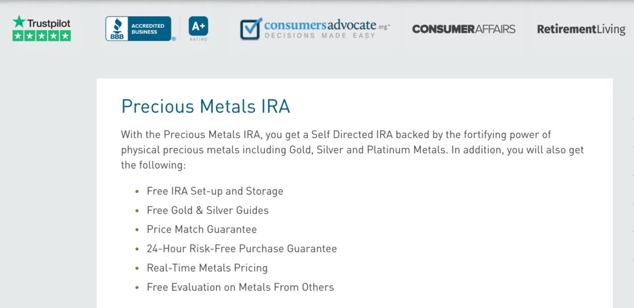Click the Precious Metals IRA heading
Image resolution: width=634 pixels, height=308 pixels.
[x=206, y=107]
